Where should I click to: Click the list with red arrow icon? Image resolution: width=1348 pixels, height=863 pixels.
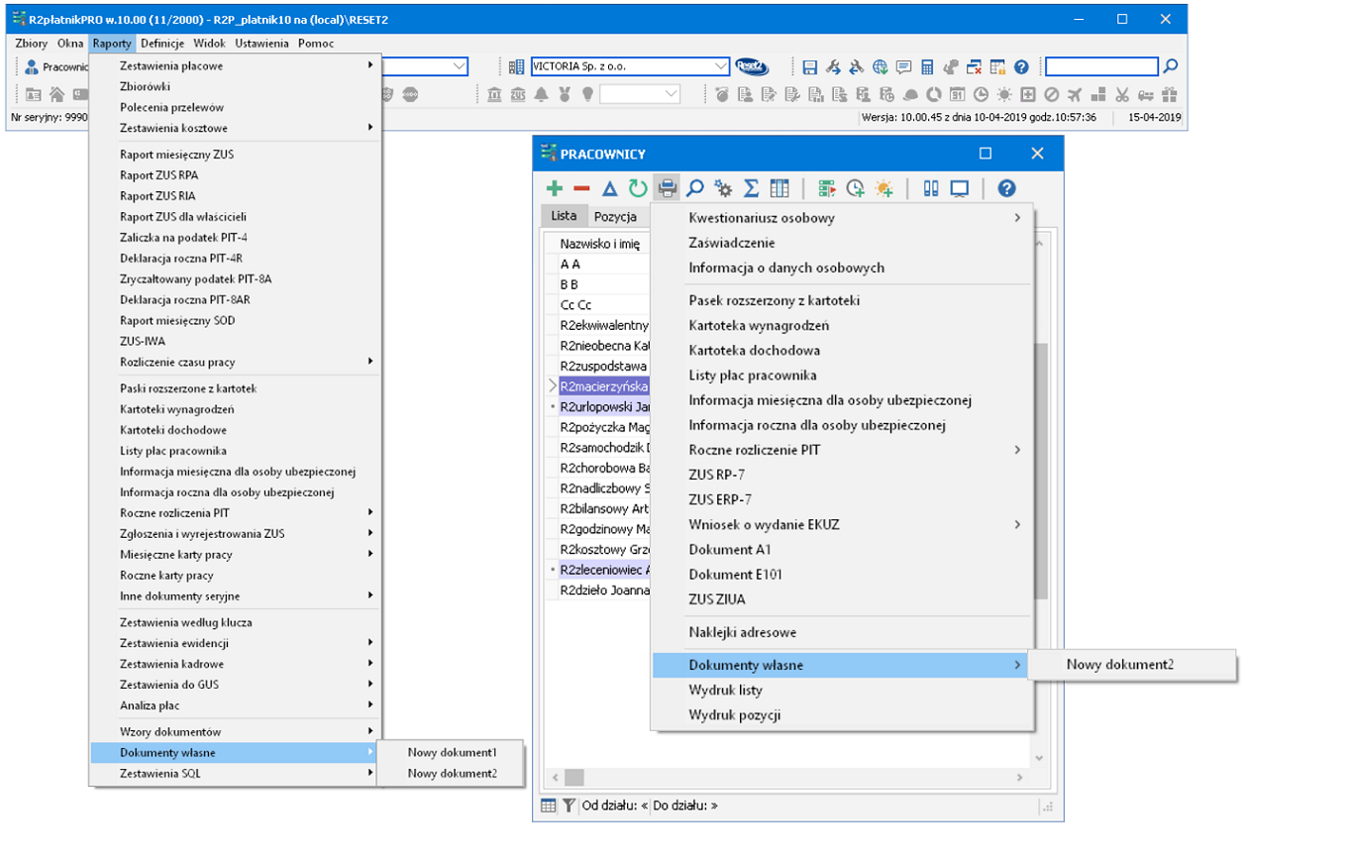827,188
